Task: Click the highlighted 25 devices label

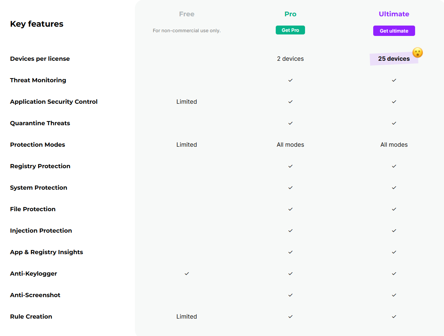Action: [394, 59]
